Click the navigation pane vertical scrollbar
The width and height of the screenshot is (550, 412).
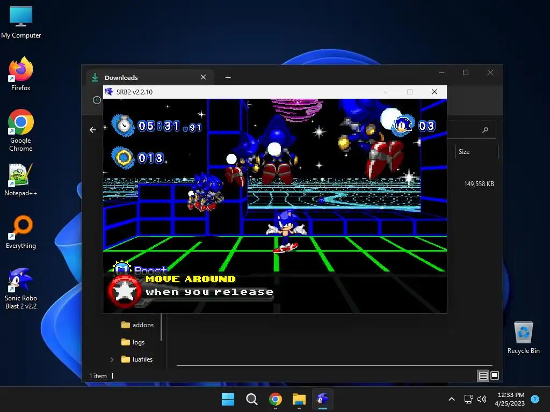pos(161,327)
